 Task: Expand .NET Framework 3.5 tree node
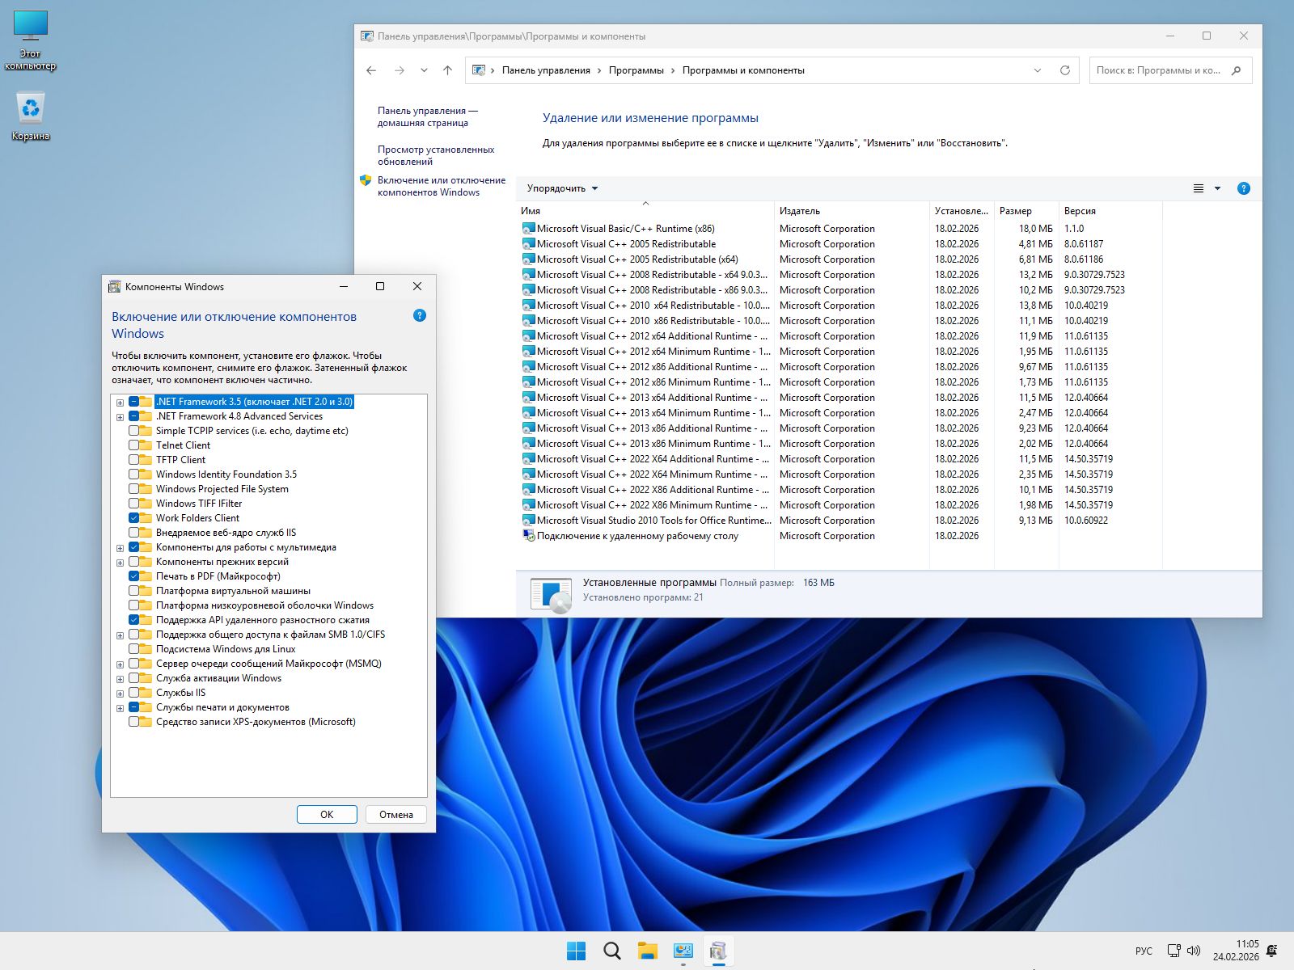(121, 403)
